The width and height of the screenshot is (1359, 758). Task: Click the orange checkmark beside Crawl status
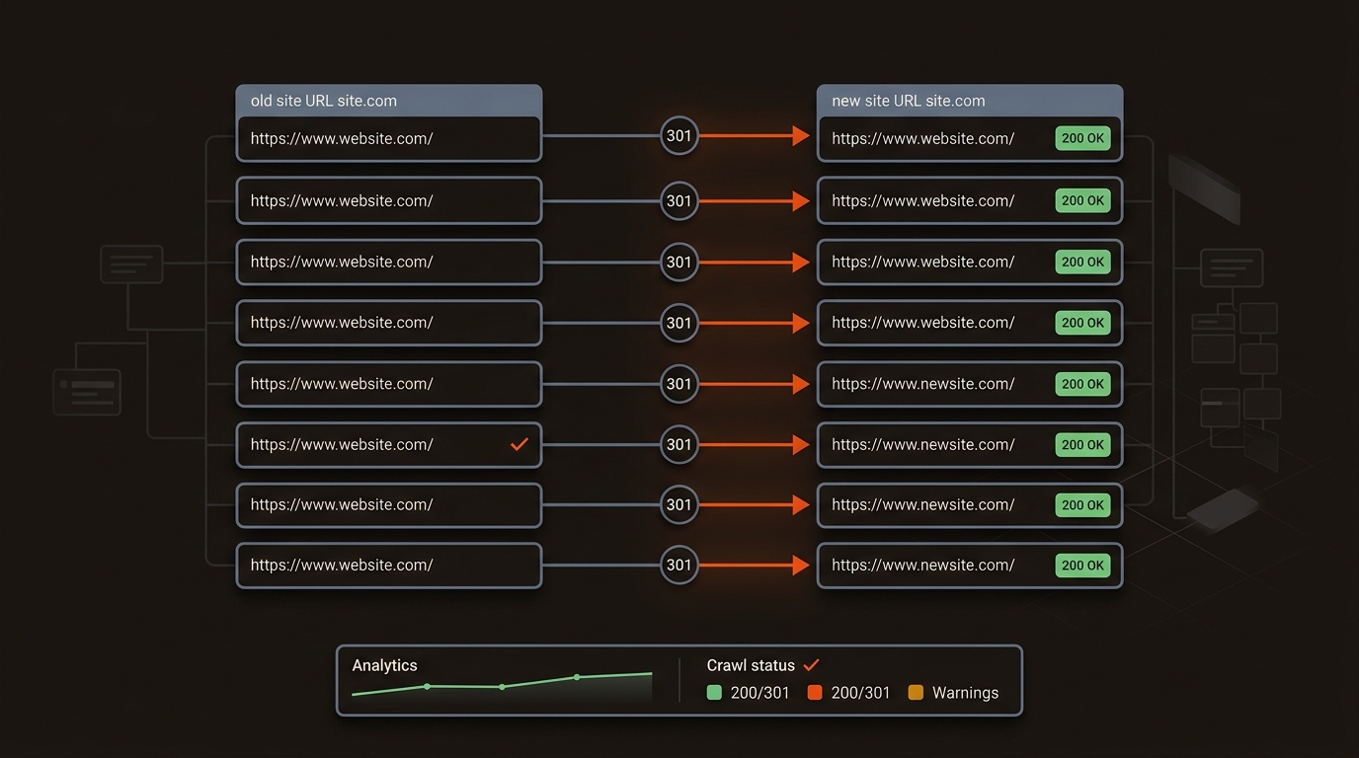click(x=811, y=665)
